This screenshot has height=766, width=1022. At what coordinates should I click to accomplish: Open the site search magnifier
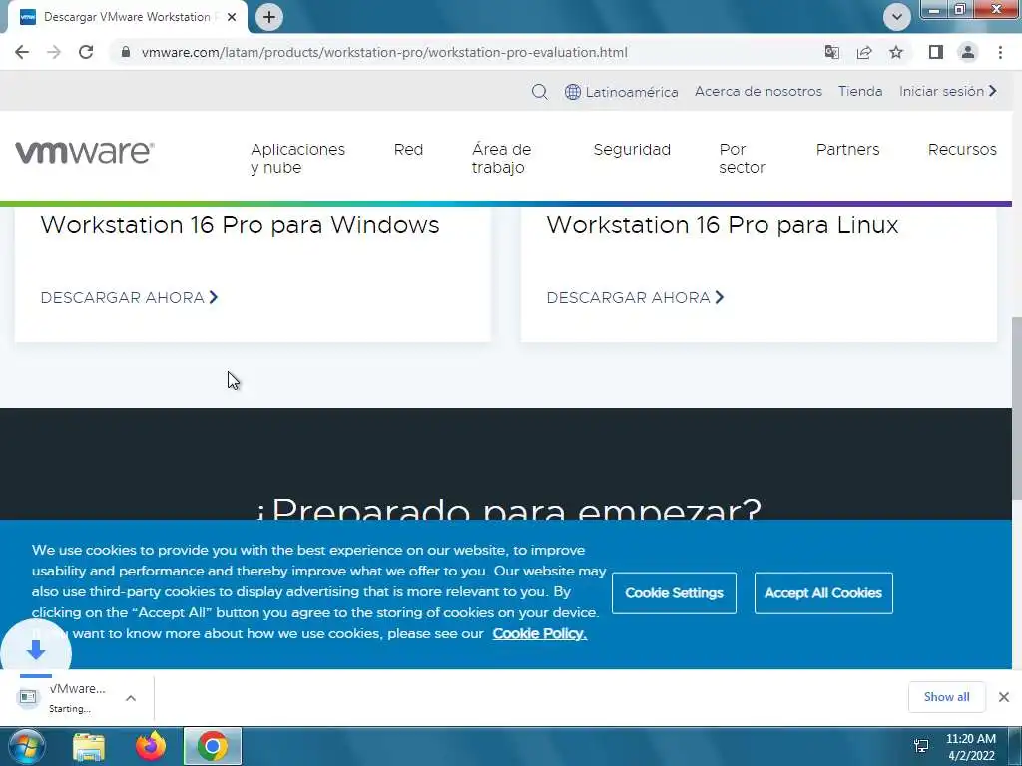[539, 92]
